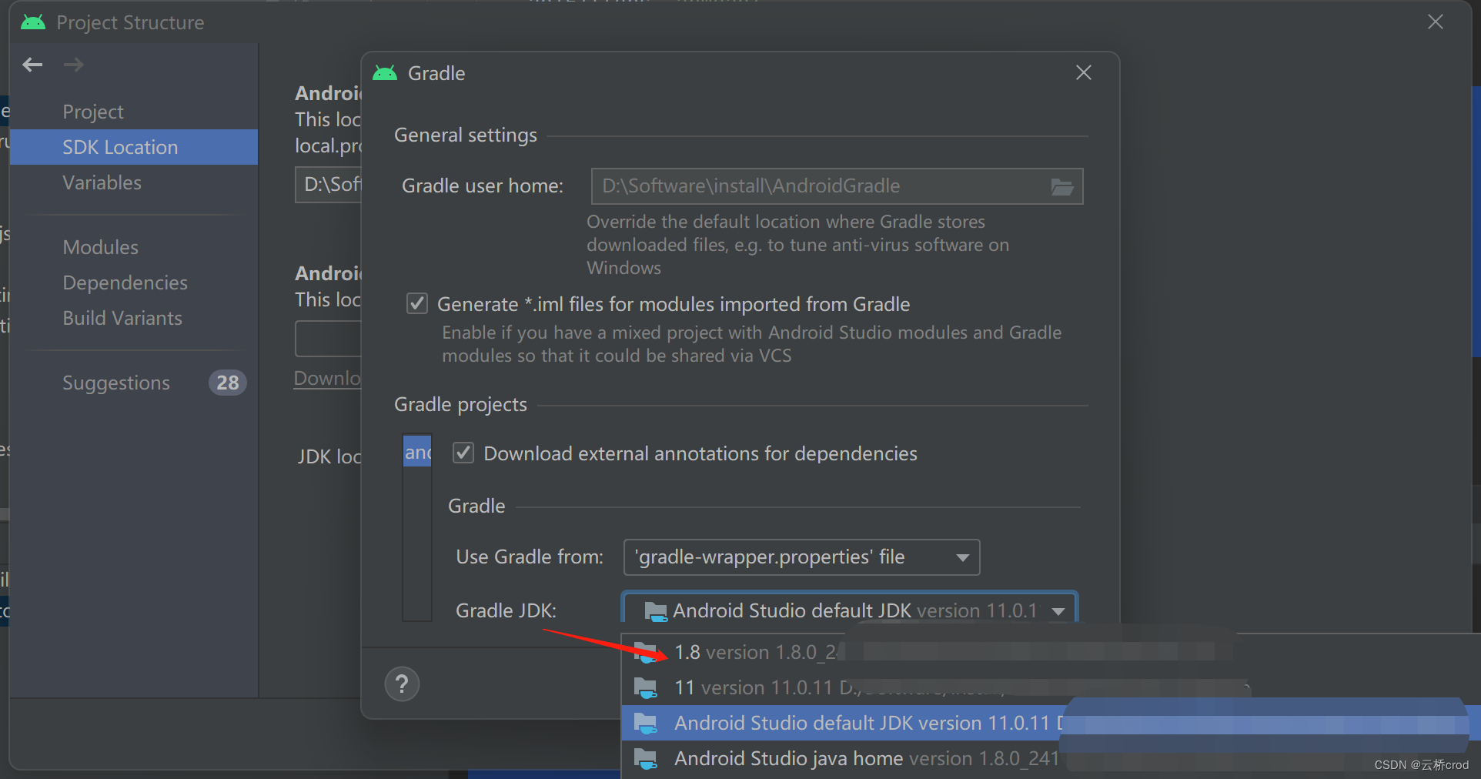Open the Project section in sidebar
The image size is (1481, 779).
tap(93, 112)
